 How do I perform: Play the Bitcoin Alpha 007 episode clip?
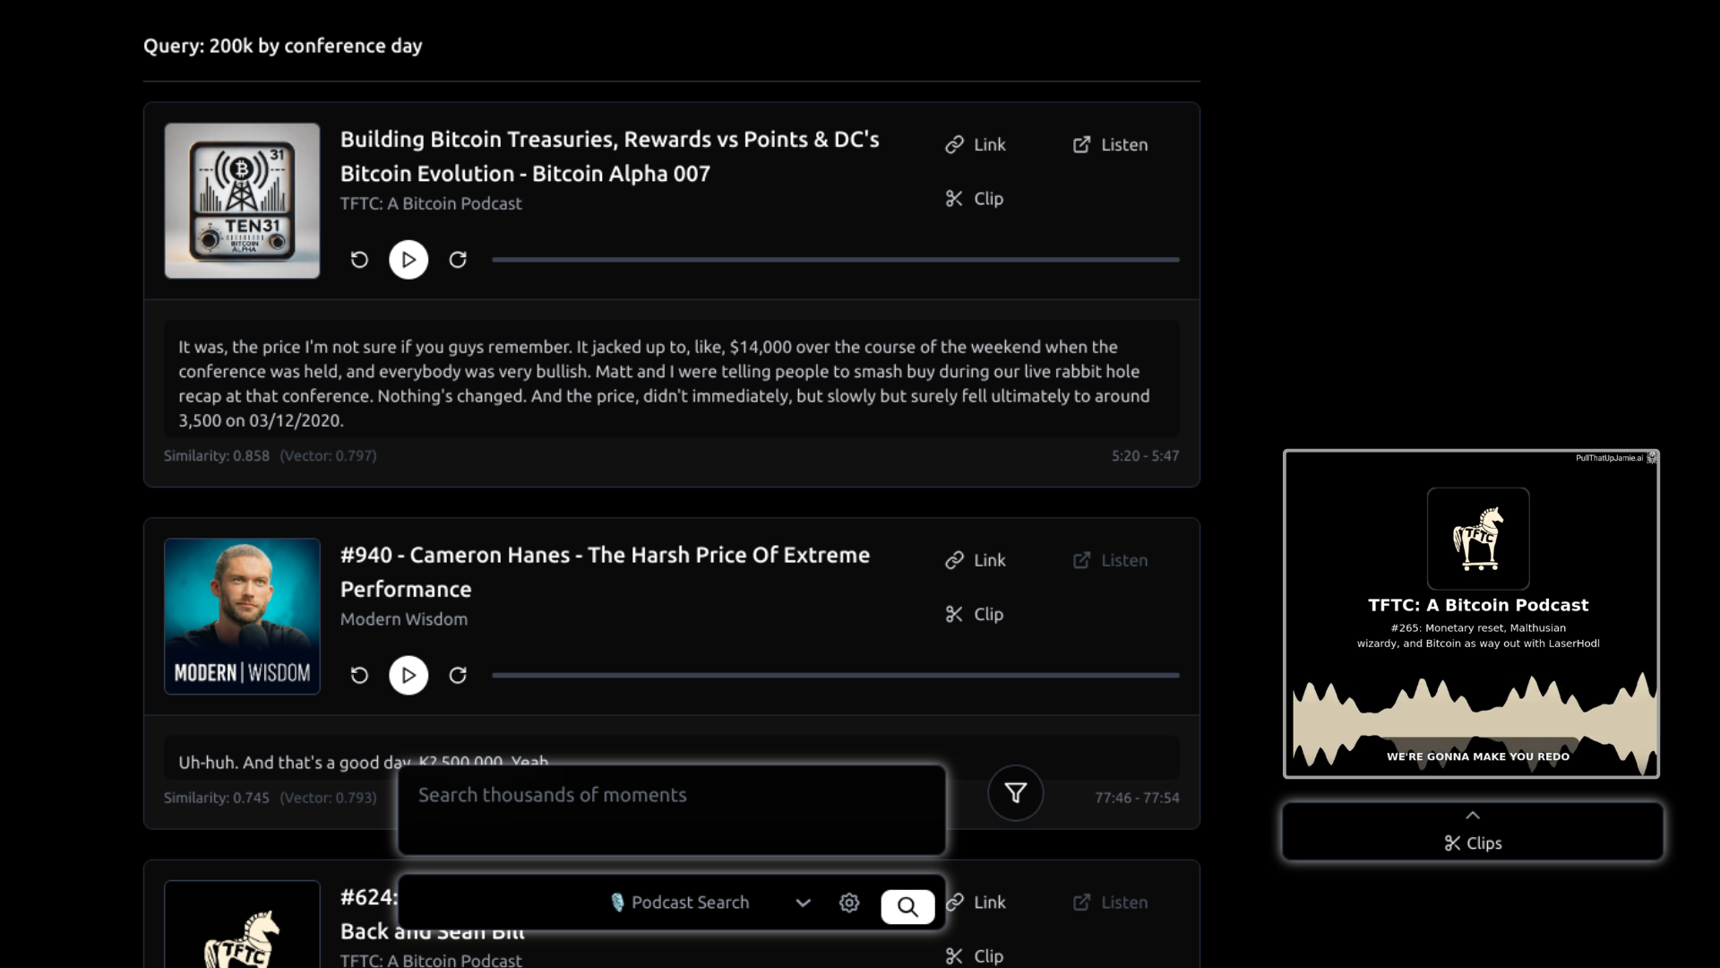click(x=408, y=260)
